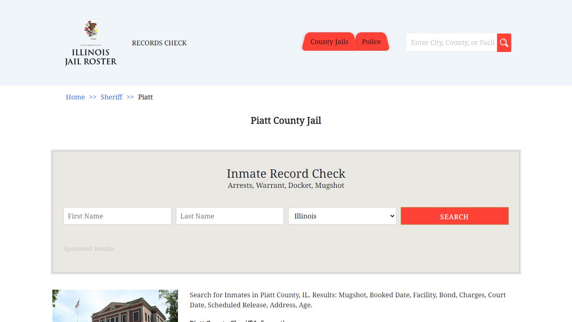Go to the Home breadcrumb link
572x322 pixels.
tap(75, 97)
